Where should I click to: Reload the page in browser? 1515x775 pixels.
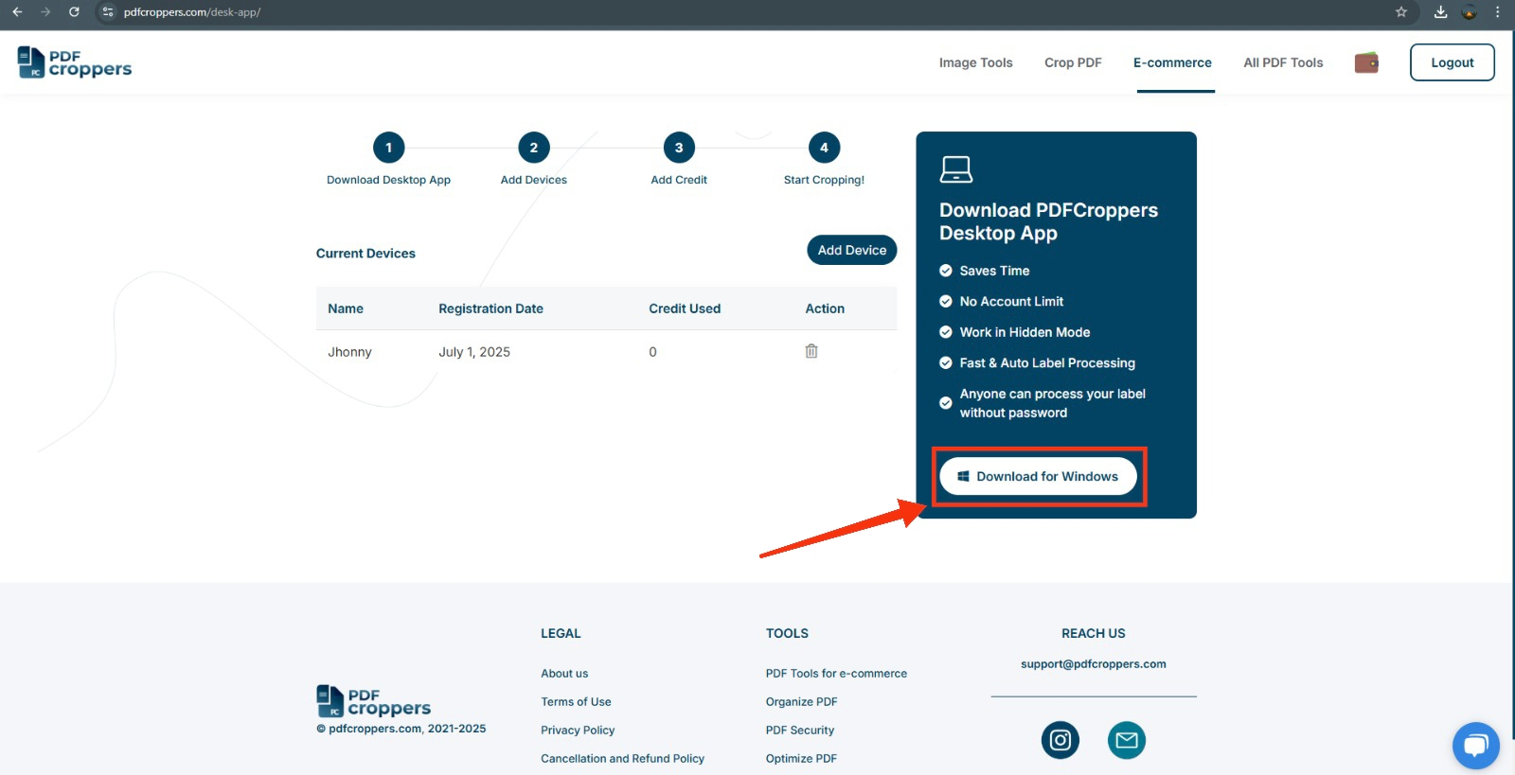74,12
